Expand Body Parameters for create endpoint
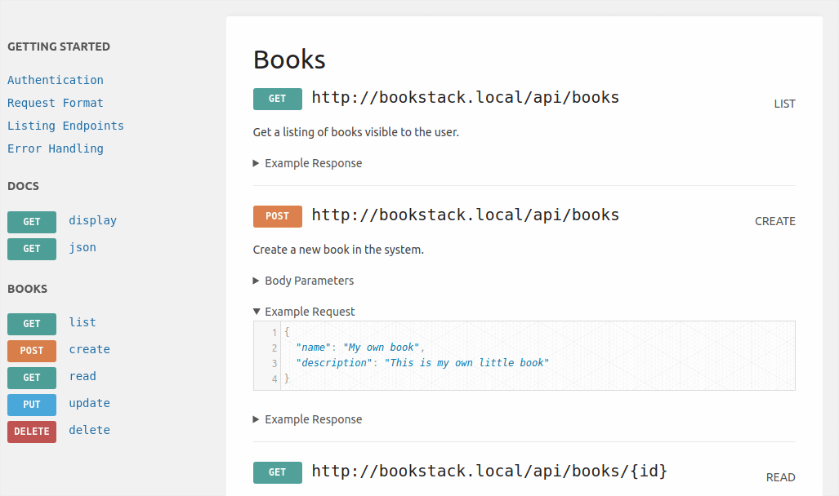 (x=303, y=281)
